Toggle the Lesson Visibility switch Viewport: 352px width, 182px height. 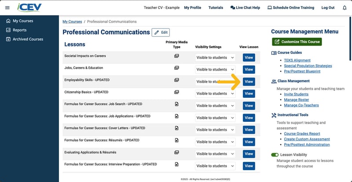(275, 155)
